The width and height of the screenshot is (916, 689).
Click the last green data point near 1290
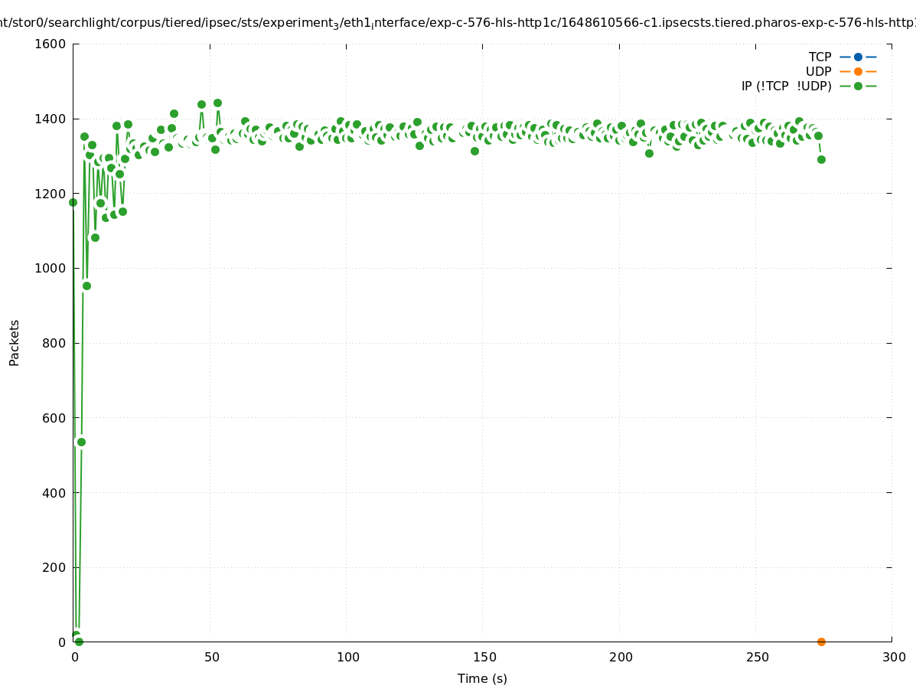pos(821,159)
